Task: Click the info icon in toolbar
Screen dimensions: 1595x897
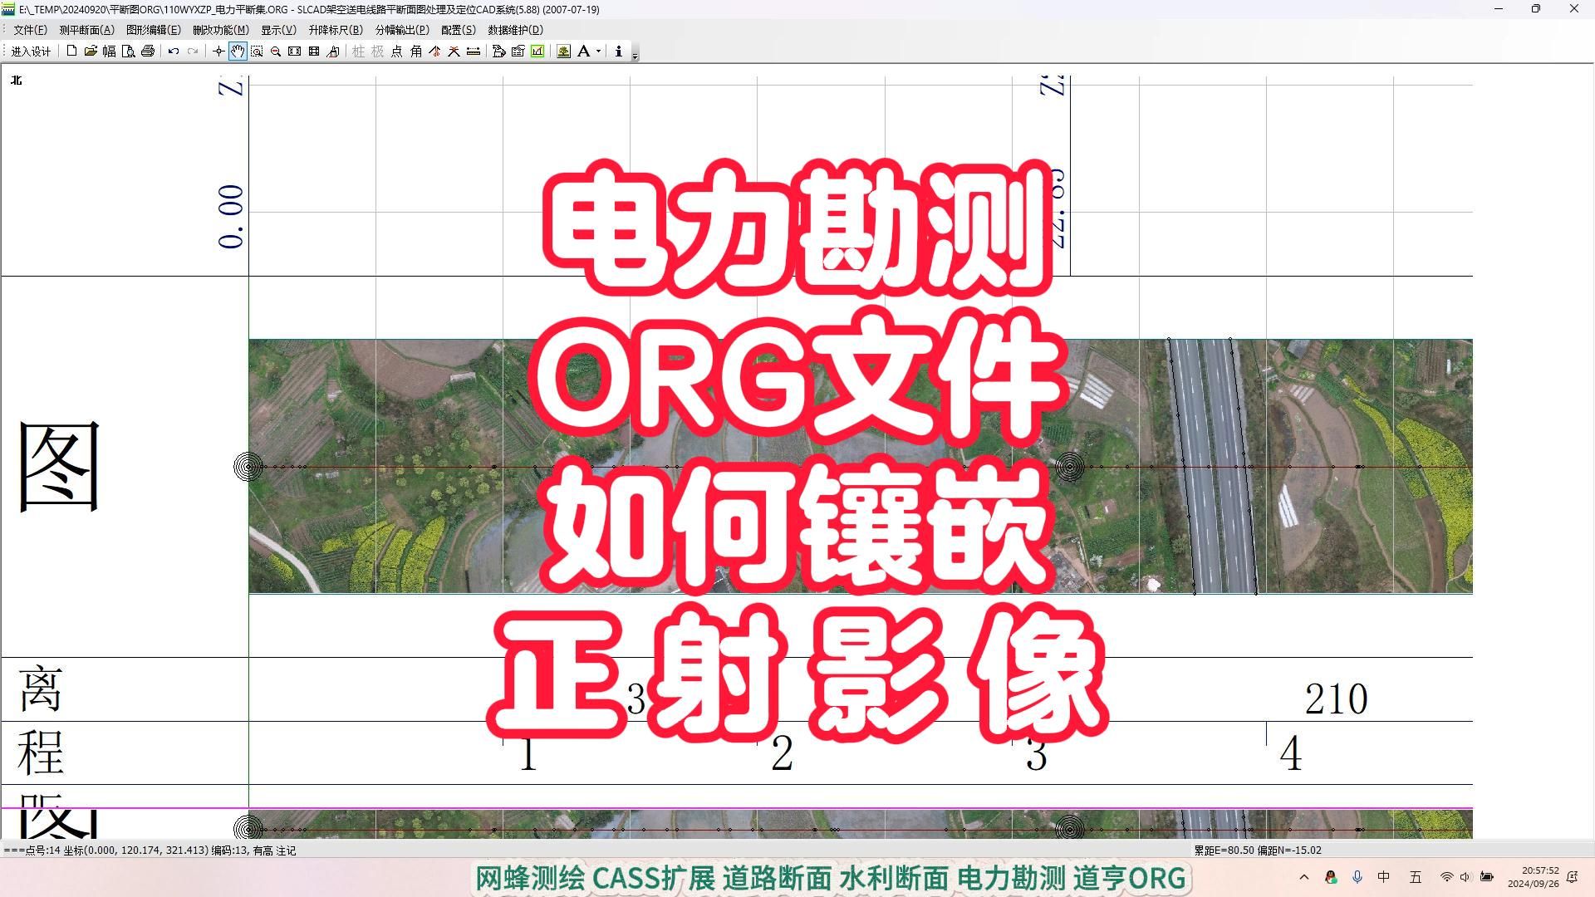Action: pos(618,51)
